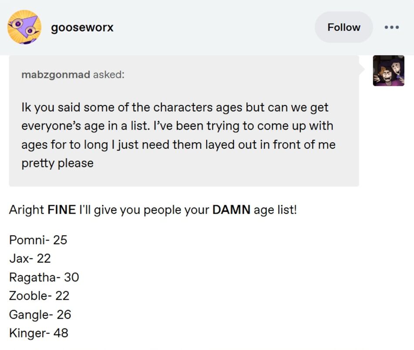This screenshot has width=414, height=350.
Task: Click the Gangle- 26 line
Action: tap(40, 314)
